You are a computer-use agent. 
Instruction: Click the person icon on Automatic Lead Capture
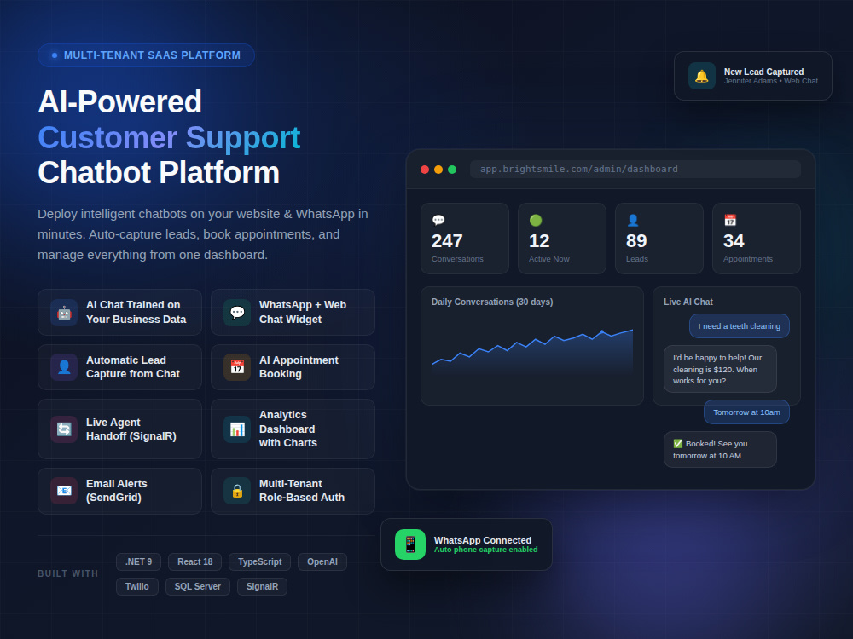64,367
